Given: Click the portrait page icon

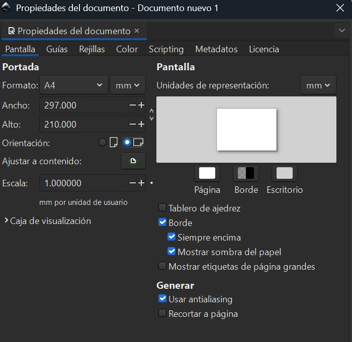Looking at the screenshot, I should 114,142.
